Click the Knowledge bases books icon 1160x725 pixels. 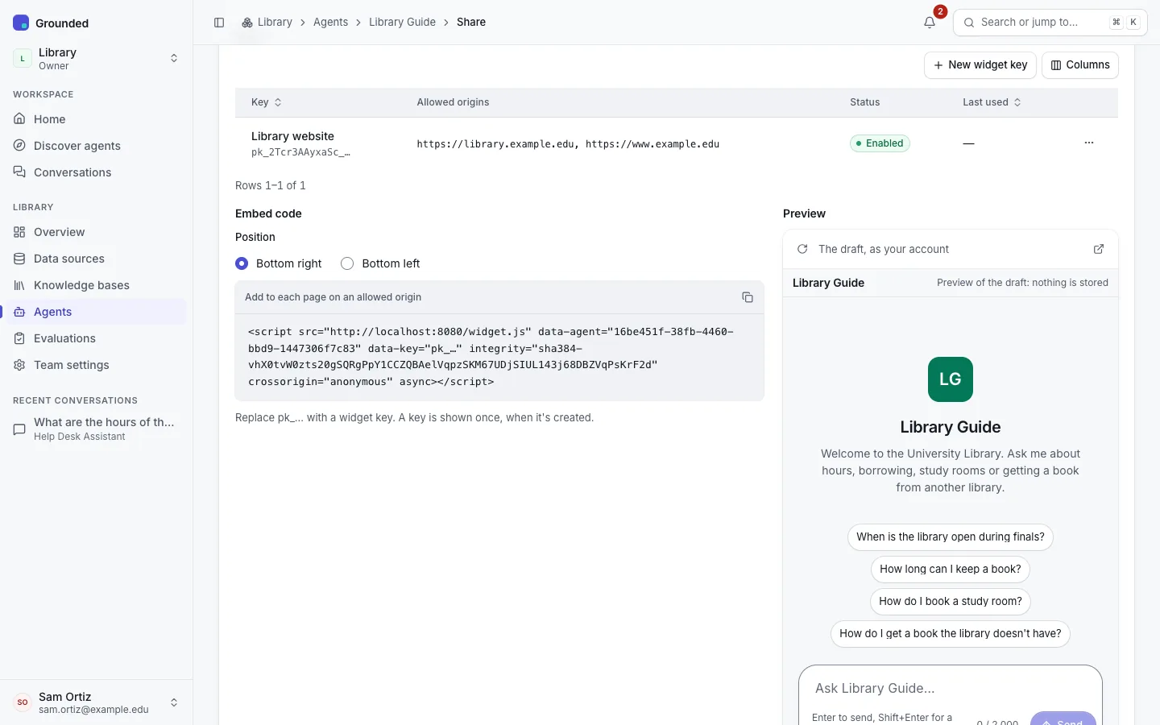click(19, 285)
